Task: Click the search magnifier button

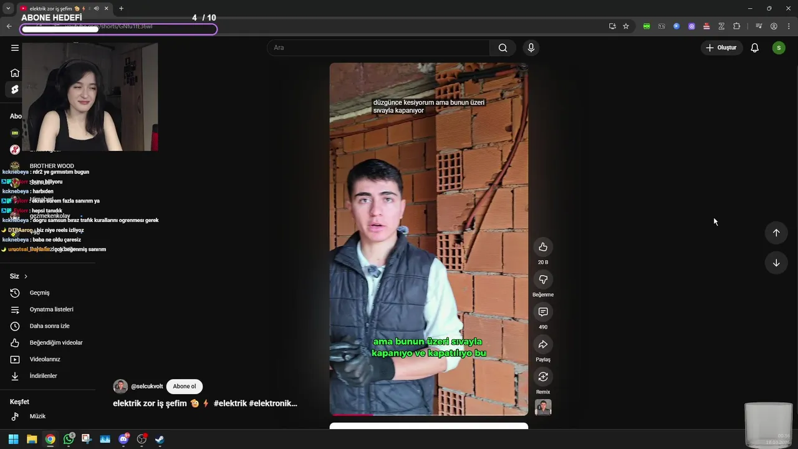Action: pyautogui.click(x=502, y=48)
